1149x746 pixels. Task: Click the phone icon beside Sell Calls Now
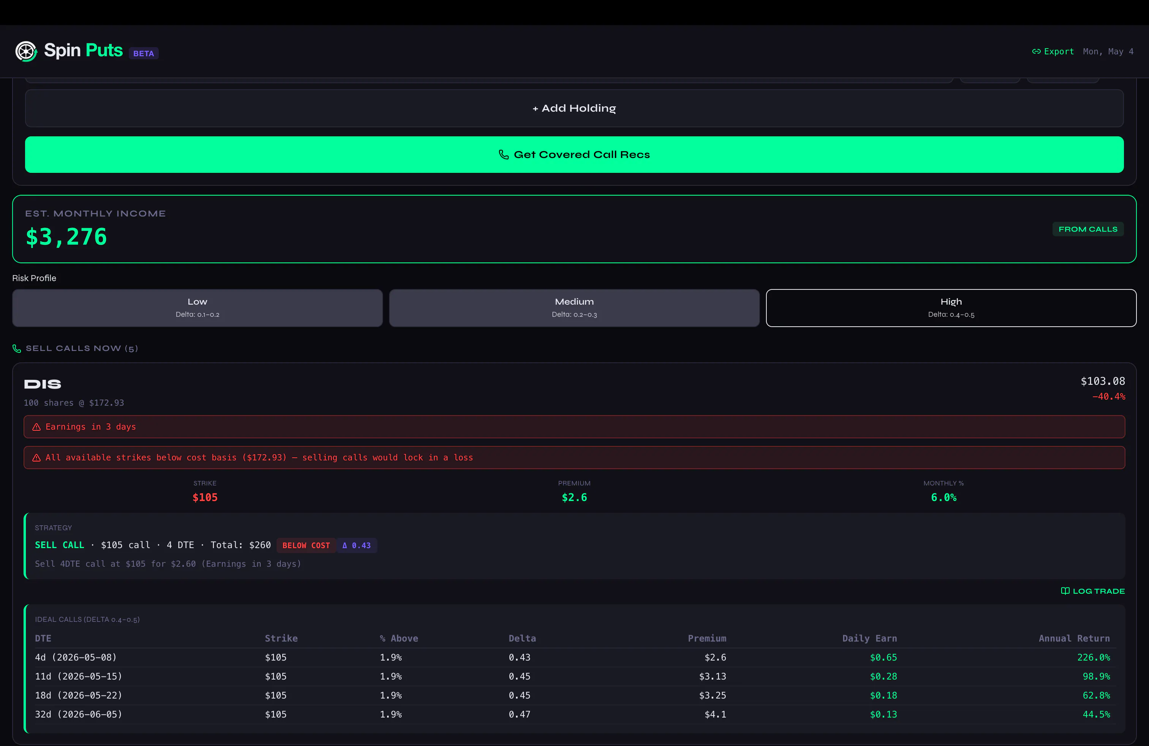[16, 348]
